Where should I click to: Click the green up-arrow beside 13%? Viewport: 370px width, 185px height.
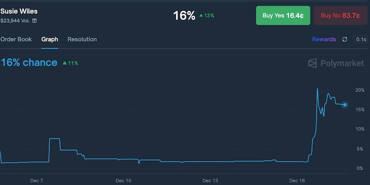(x=202, y=16)
